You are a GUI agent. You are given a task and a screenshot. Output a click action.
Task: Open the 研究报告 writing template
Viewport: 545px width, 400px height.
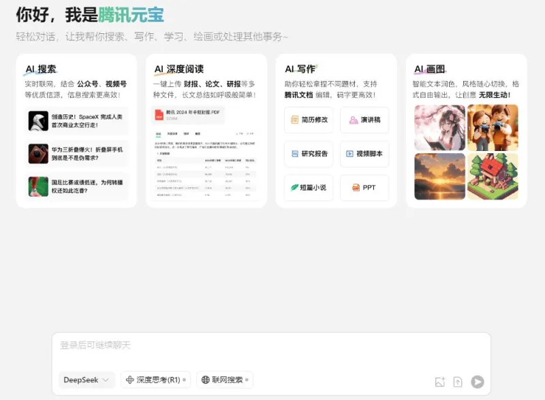click(x=309, y=154)
